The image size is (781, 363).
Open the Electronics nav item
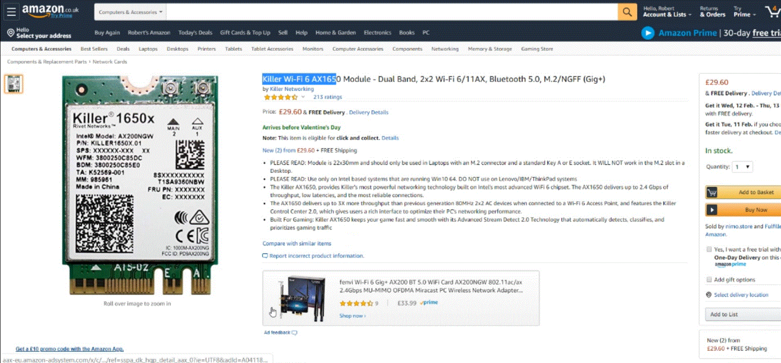click(377, 33)
